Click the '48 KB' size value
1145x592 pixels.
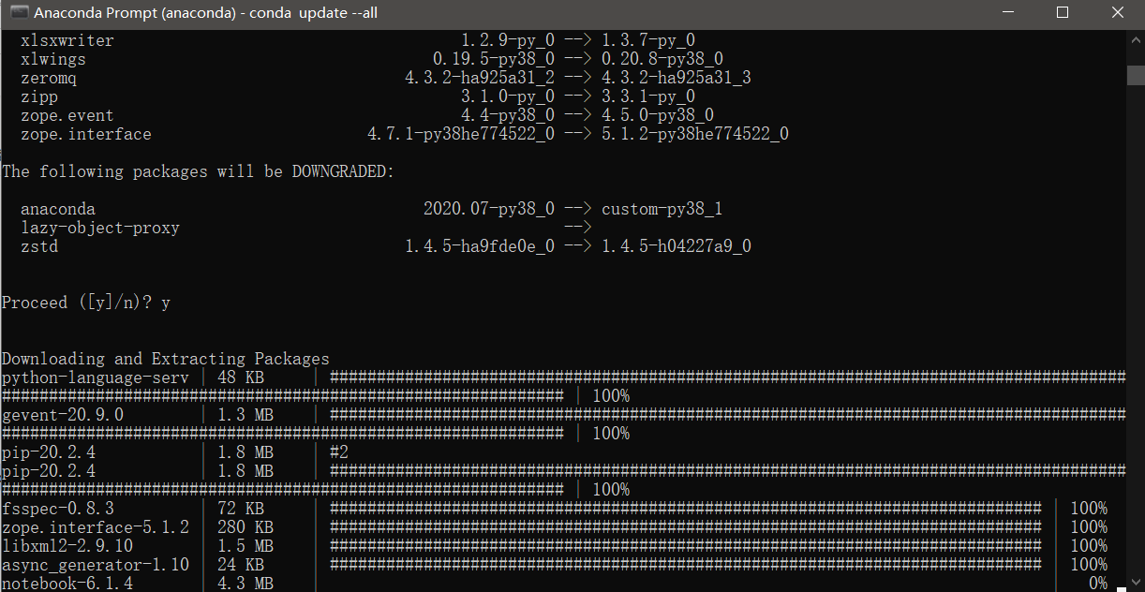[241, 378]
